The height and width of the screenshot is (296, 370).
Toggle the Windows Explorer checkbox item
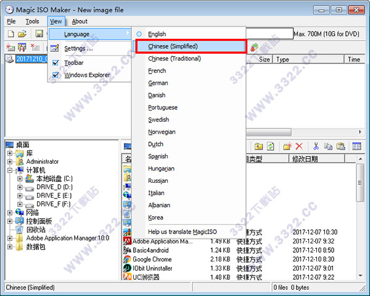click(x=57, y=75)
